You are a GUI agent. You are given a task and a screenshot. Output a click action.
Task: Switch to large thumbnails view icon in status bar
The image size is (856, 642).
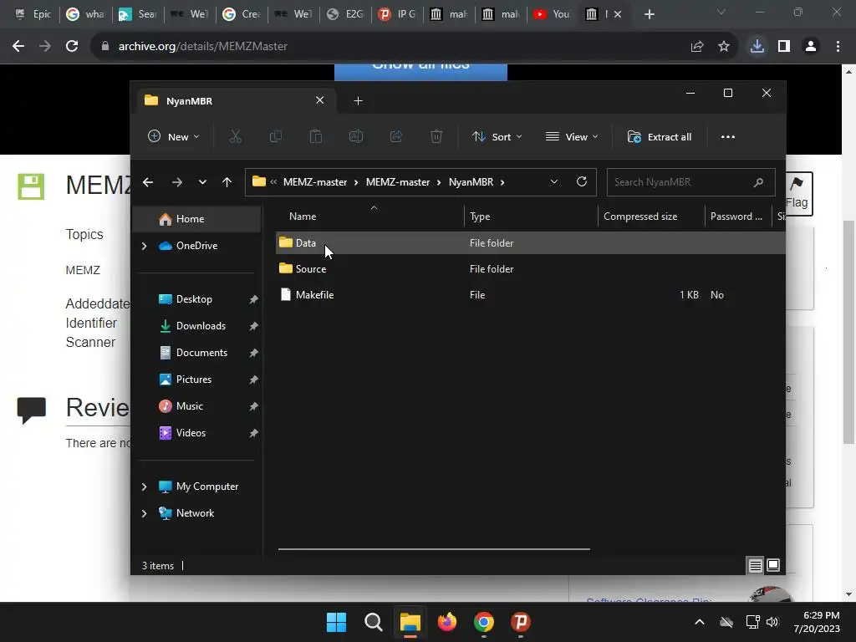[x=773, y=565]
